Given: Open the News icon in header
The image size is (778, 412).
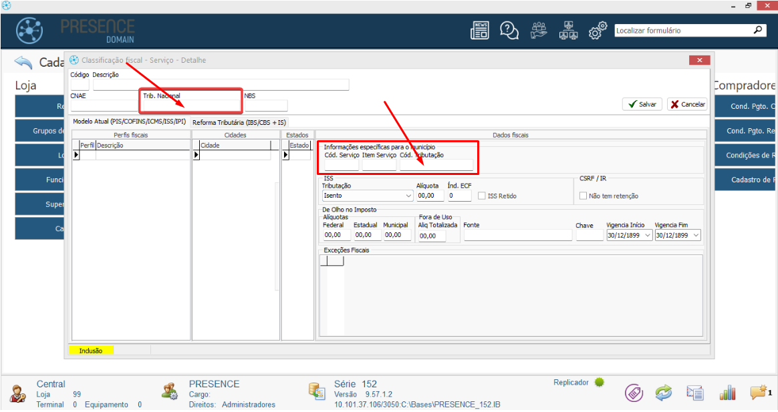Looking at the screenshot, I should [480, 31].
